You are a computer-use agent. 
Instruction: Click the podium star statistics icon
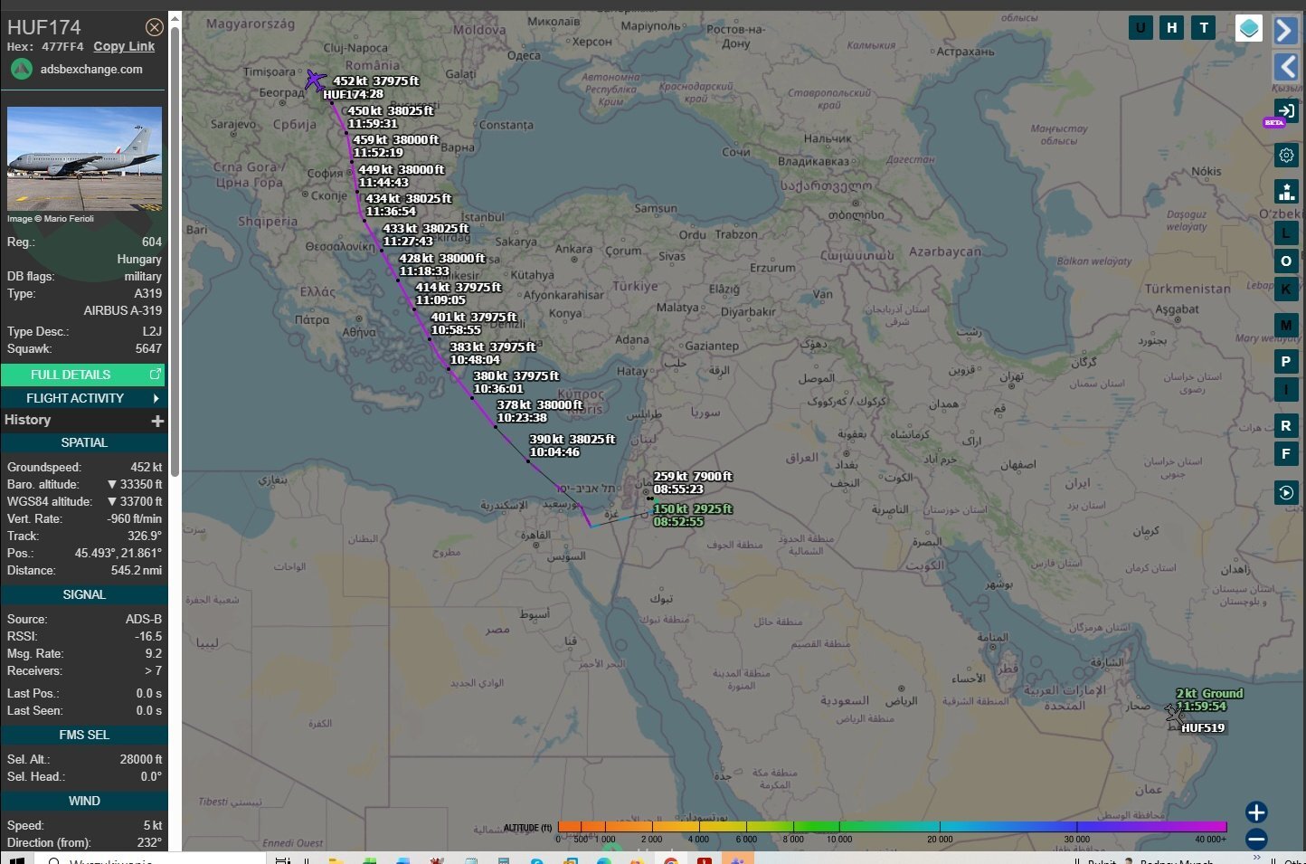pyautogui.click(x=1286, y=192)
